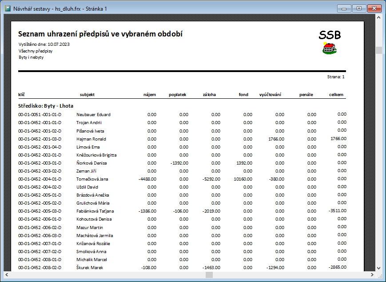The image size is (386, 282).
Task: Click the name Škurek Marek
Action: click(x=90, y=268)
